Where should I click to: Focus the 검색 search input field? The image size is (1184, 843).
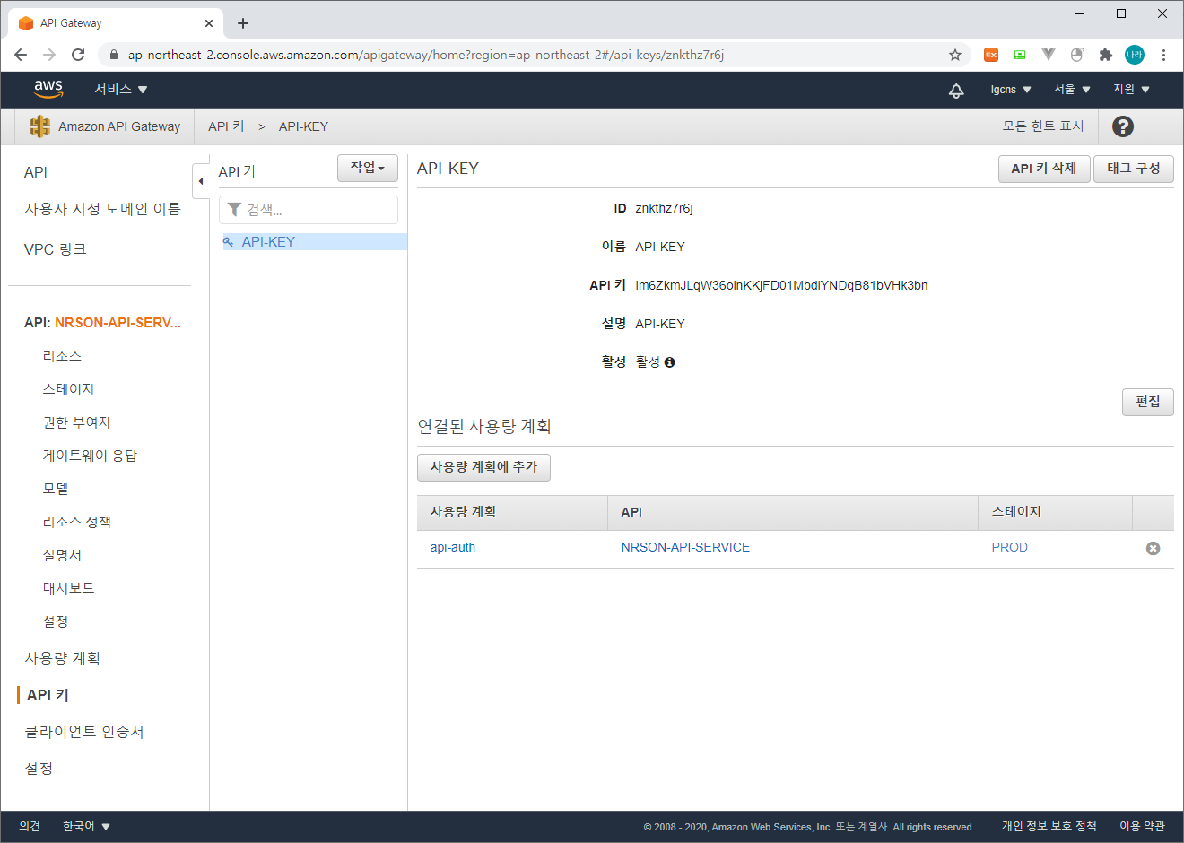click(x=309, y=210)
